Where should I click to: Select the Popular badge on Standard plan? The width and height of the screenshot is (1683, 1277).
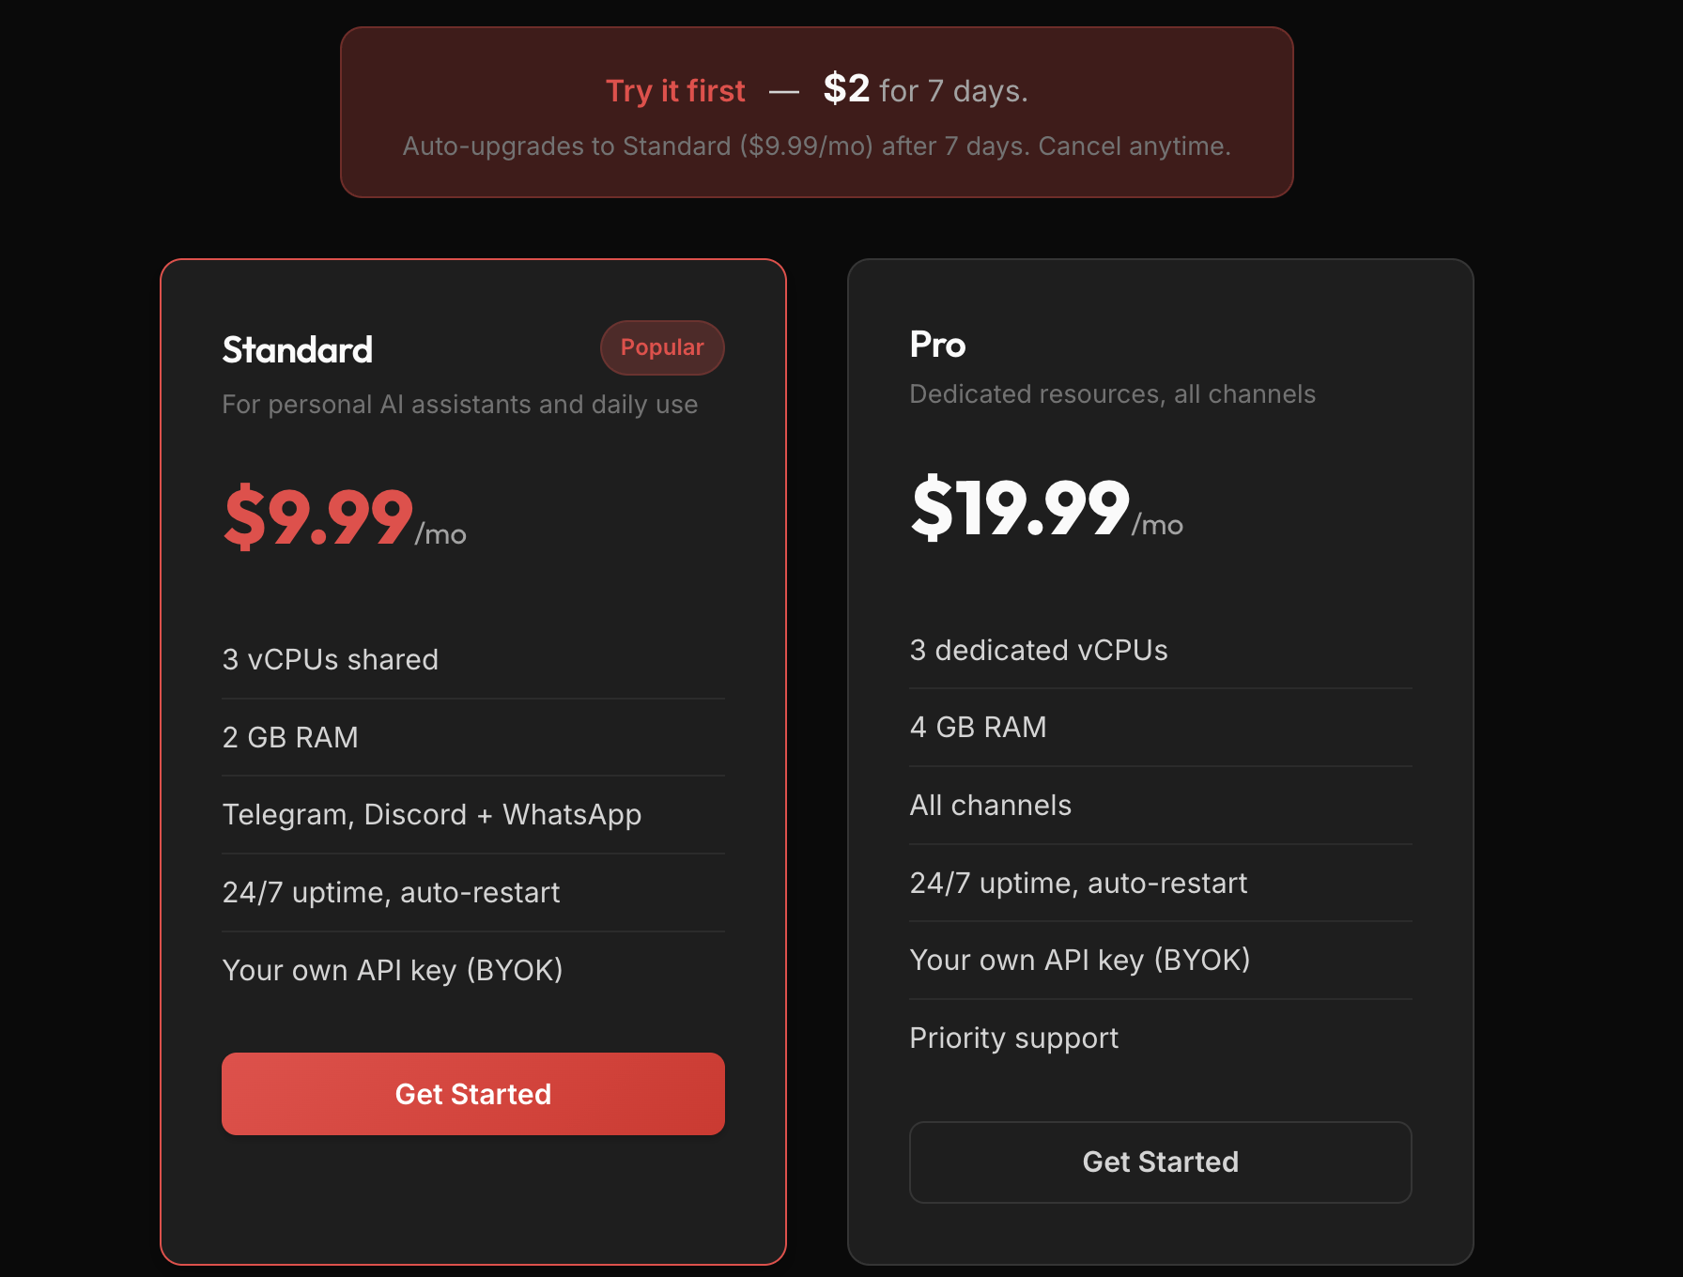tap(661, 347)
